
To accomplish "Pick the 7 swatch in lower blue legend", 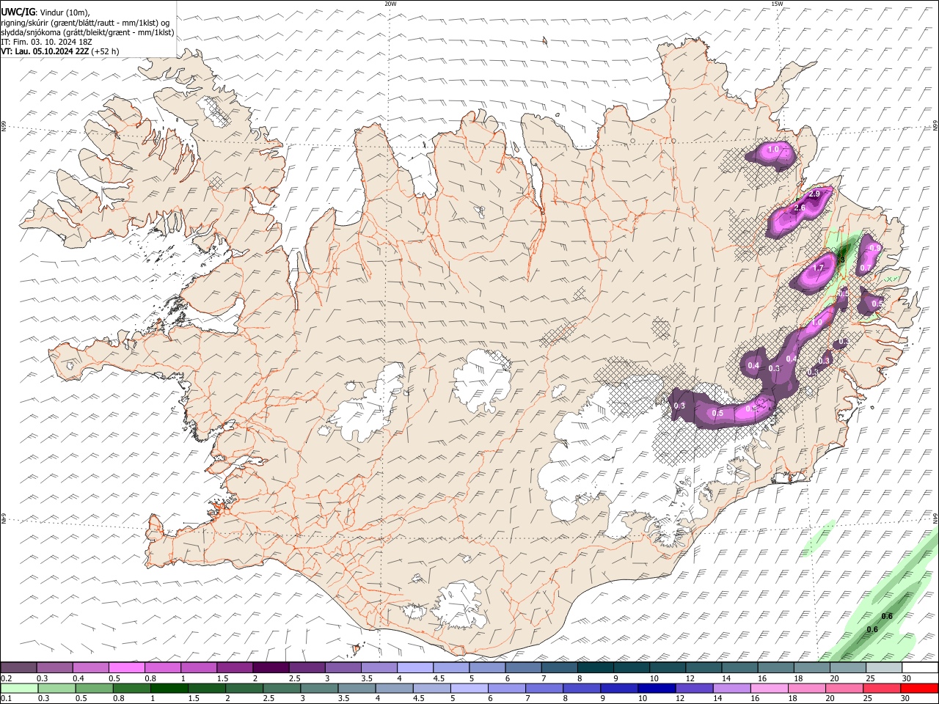I will click(x=544, y=688).
